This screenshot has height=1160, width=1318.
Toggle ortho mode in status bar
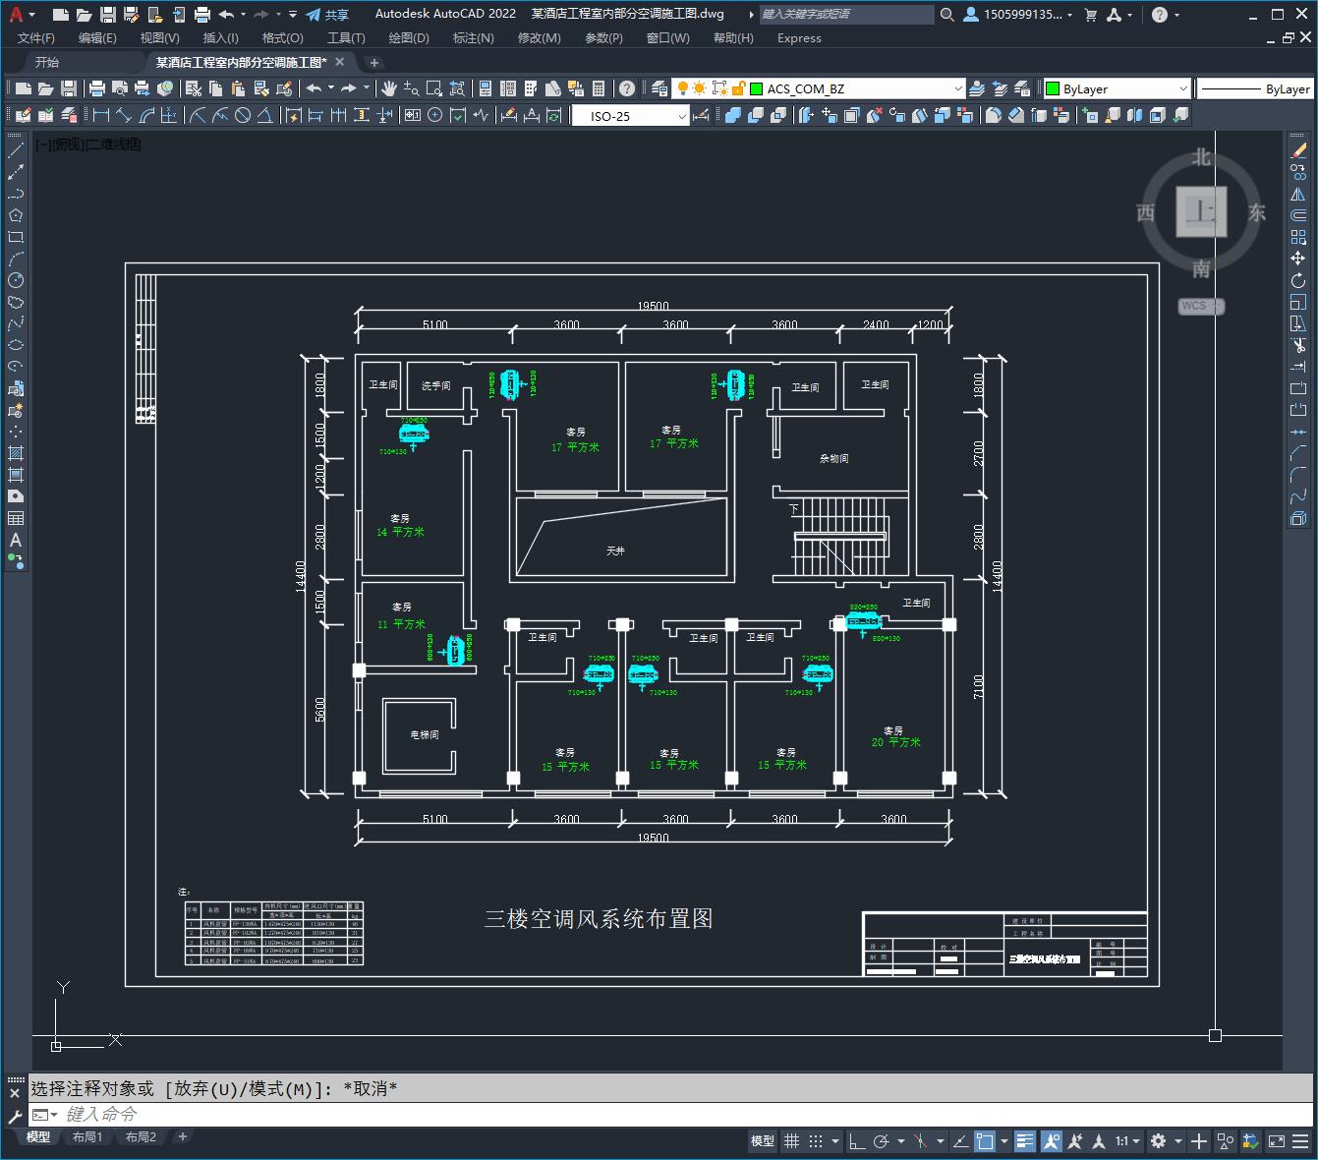(857, 1141)
